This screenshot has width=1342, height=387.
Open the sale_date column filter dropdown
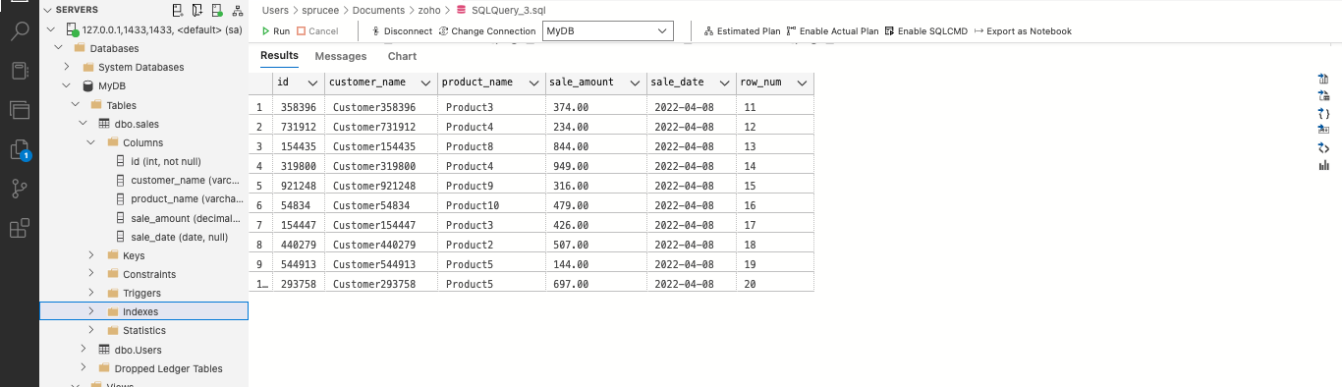[x=726, y=83]
